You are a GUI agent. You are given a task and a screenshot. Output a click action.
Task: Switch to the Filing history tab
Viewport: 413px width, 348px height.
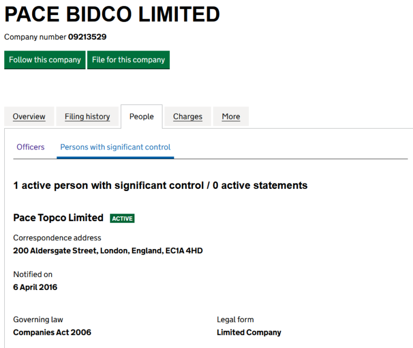[87, 117]
